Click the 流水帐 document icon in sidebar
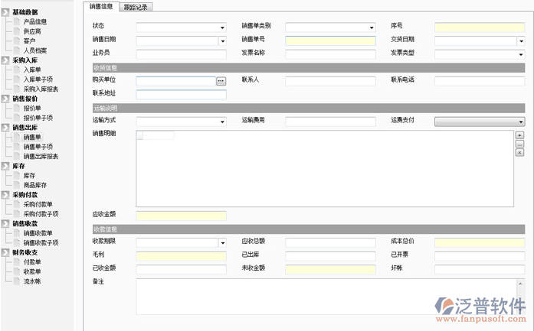The image size is (534, 331). [17, 281]
